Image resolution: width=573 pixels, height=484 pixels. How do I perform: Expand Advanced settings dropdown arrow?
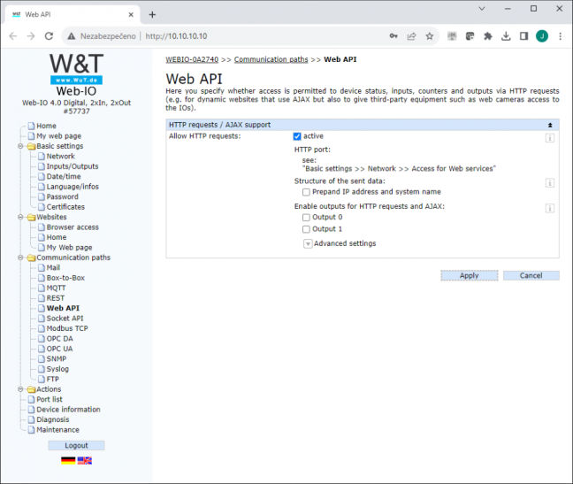308,244
